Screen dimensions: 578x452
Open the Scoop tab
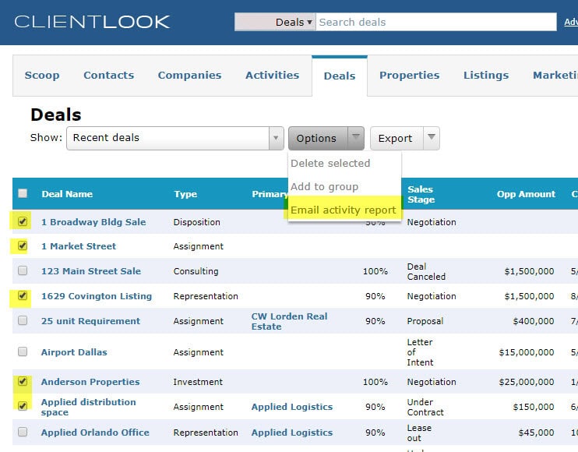42,76
